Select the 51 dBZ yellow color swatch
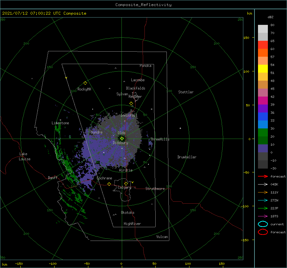 (263, 69)
